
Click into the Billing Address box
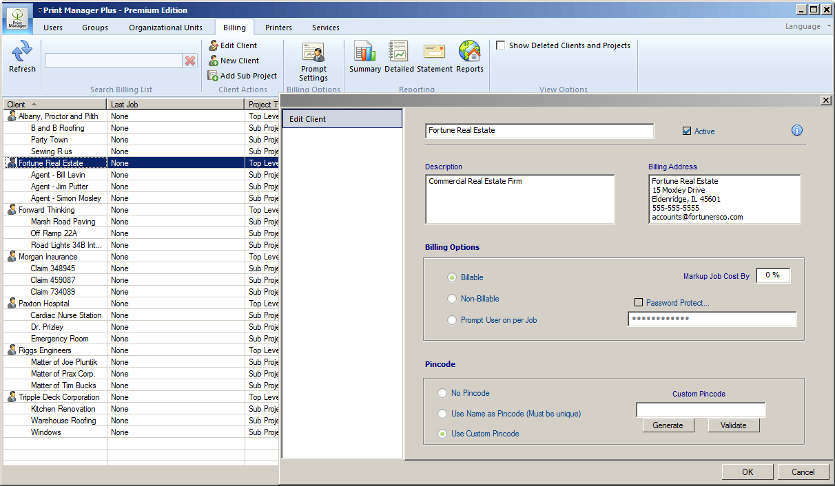[x=724, y=199]
